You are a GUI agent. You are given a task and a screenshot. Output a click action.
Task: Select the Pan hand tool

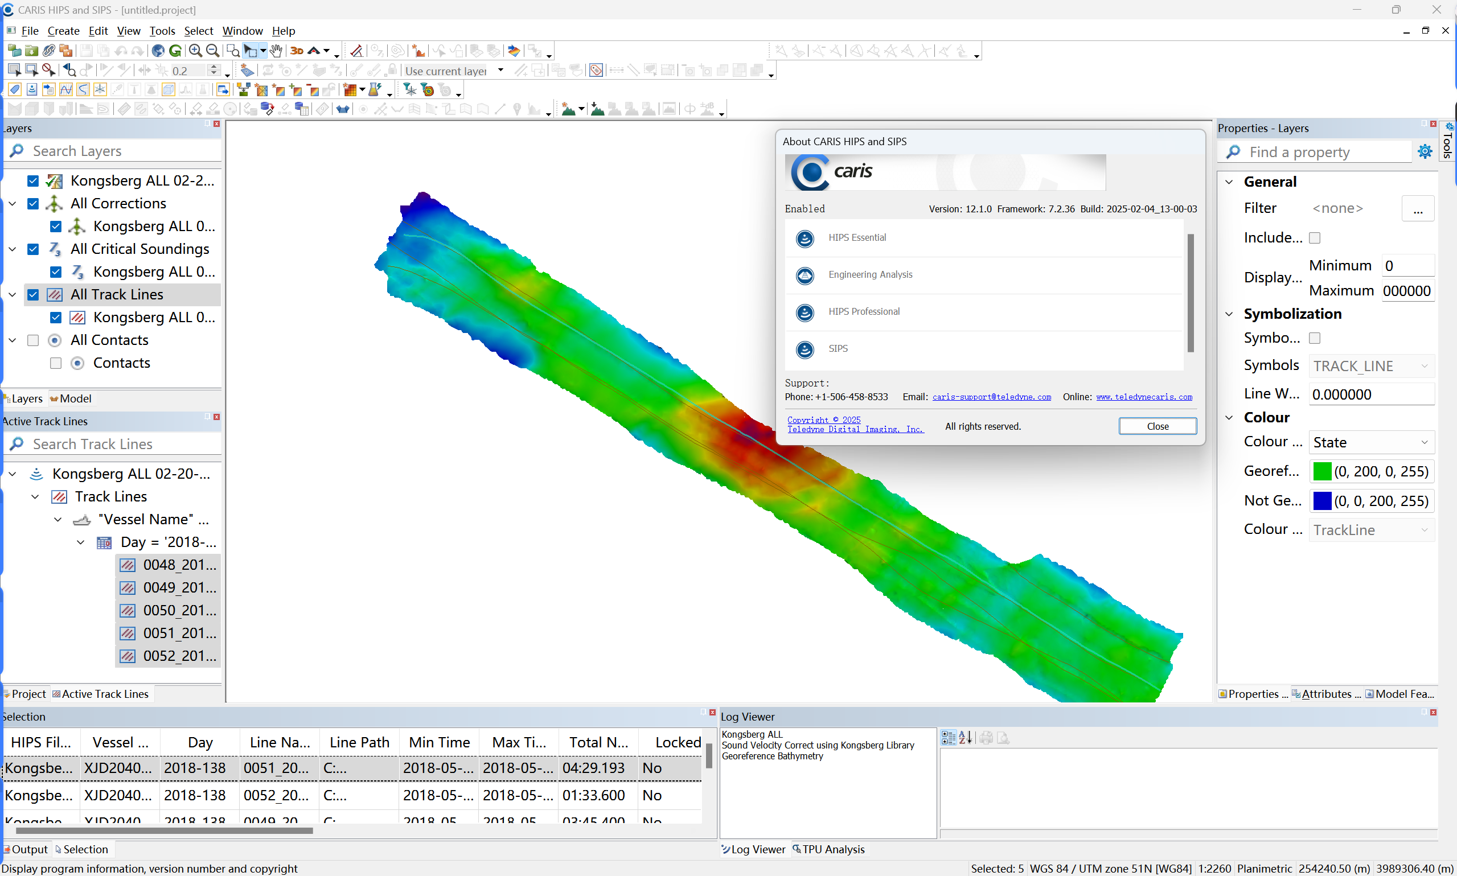276,51
